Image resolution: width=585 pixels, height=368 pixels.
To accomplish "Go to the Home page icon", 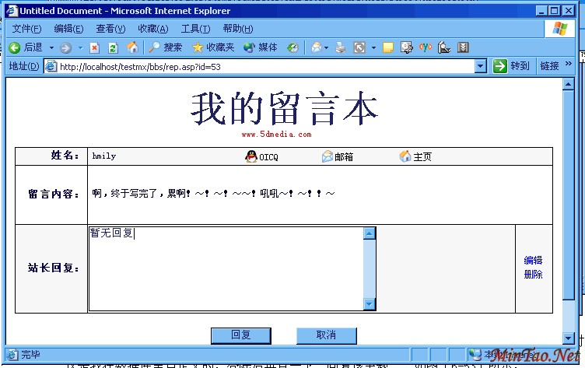I will [x=133, y=47].
